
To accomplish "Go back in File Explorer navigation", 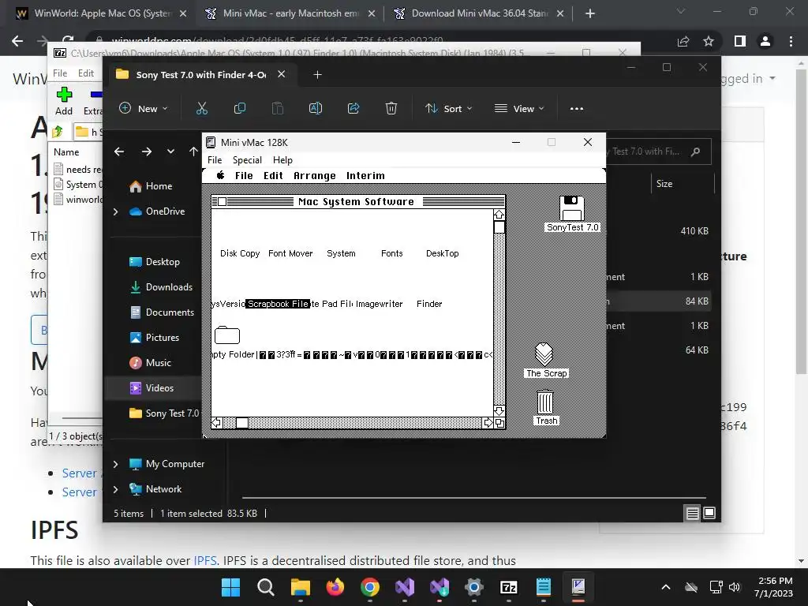I will (x=119, y=151).
